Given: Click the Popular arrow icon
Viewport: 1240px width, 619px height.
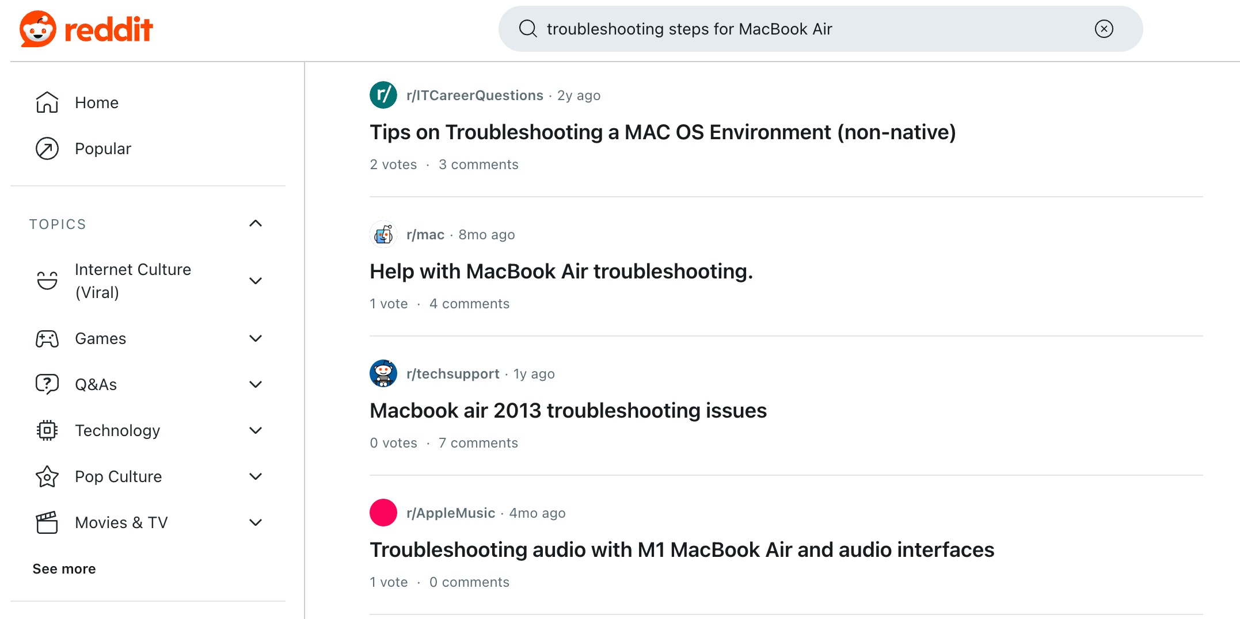Looking at the screenshot, I should [47, 148].
